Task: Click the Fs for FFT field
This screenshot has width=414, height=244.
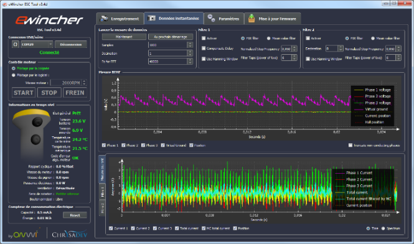Action: 167,62
